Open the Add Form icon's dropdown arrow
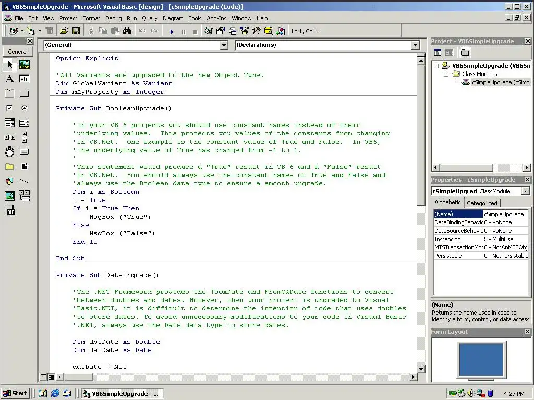This screenshot has height=400, width=534. pyautogui.click(x=40, y=31)
